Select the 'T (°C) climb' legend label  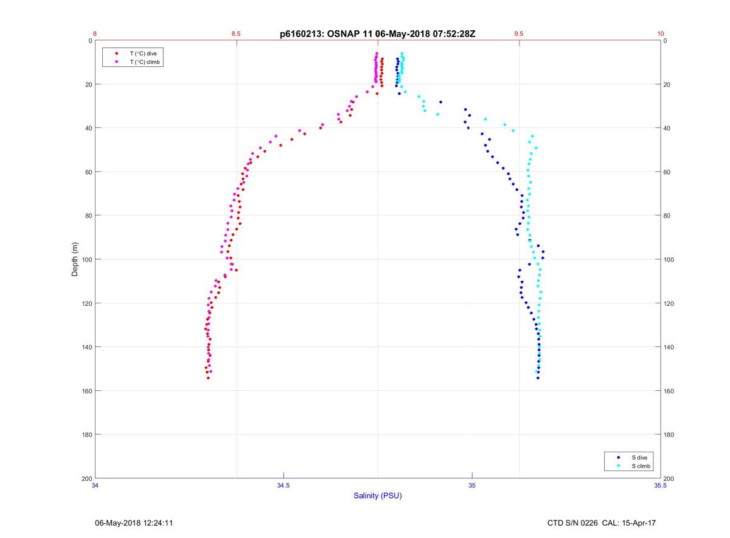[x=145, y=62]
